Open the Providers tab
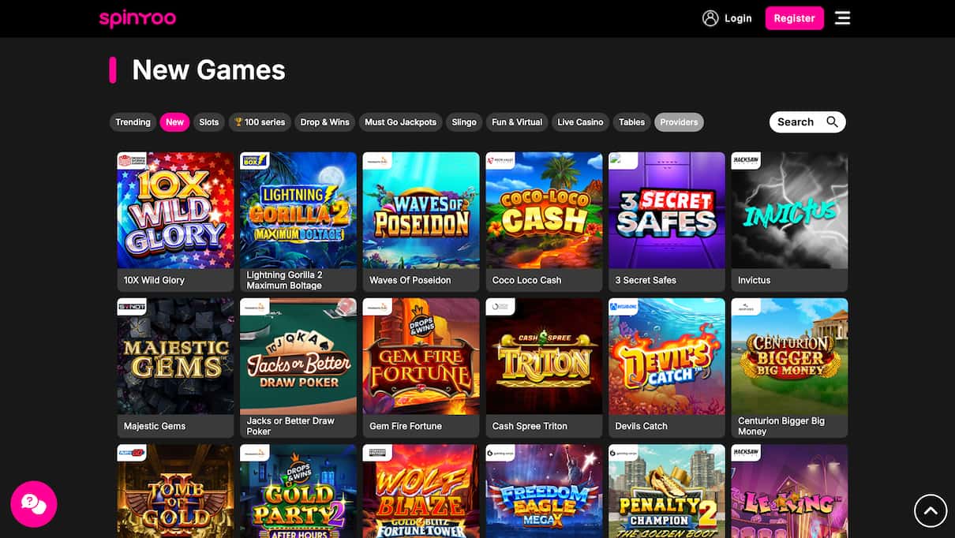955x538 pixels. click(679, 122)
